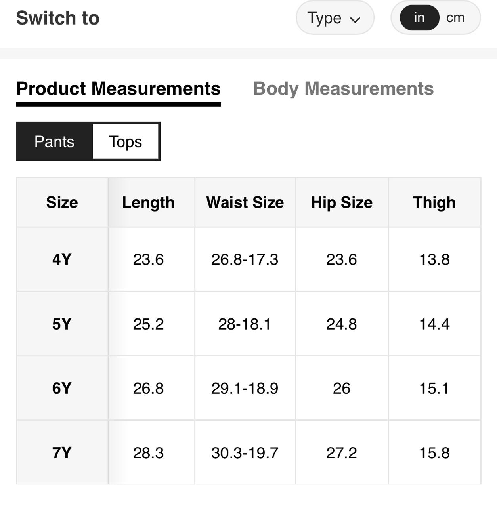
Task: Open the Product Measurements tab
Action: pyautogui.click(x=118, y=89)
